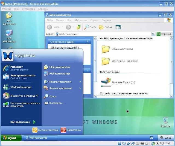Screen dimensions: 175x146
Task: Open Поиск from Start menu
Action: pos(50,96)
